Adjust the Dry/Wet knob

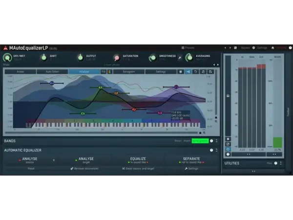(7, 57)
